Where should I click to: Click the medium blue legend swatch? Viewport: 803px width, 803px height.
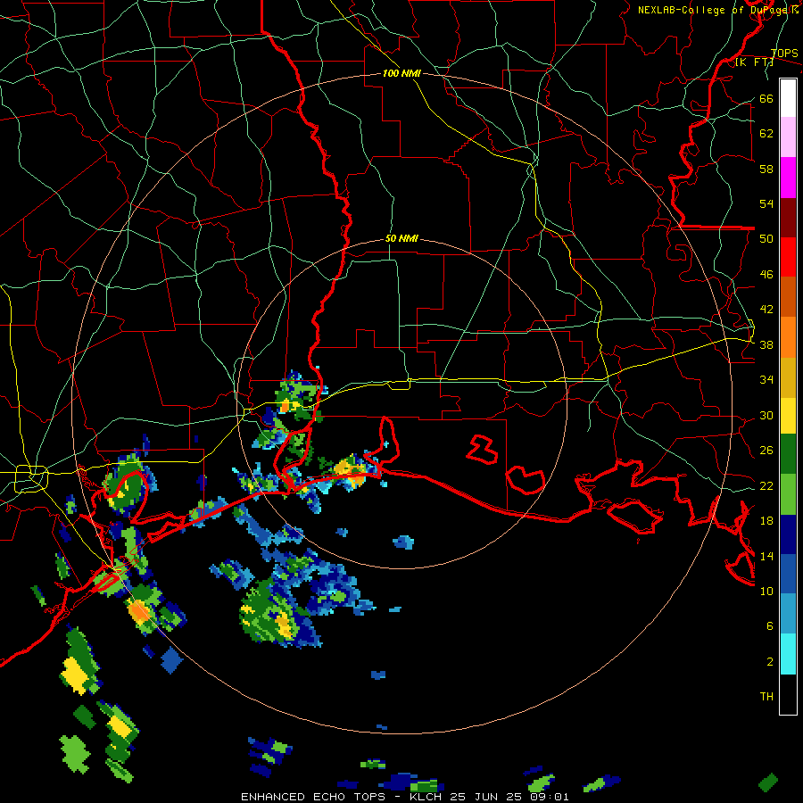coord(788,574)
